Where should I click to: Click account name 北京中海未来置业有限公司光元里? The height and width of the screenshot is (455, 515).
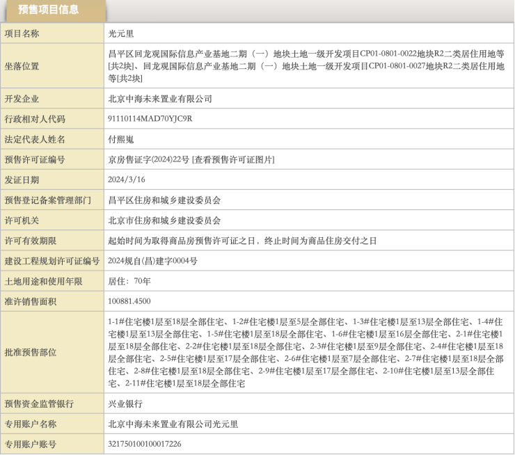pyautogui.click(x=173, y=424)
